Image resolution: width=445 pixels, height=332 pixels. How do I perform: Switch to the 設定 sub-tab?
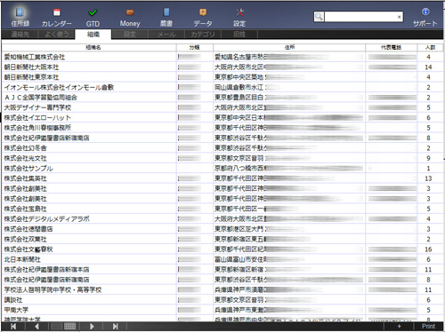tap(130, 35)
